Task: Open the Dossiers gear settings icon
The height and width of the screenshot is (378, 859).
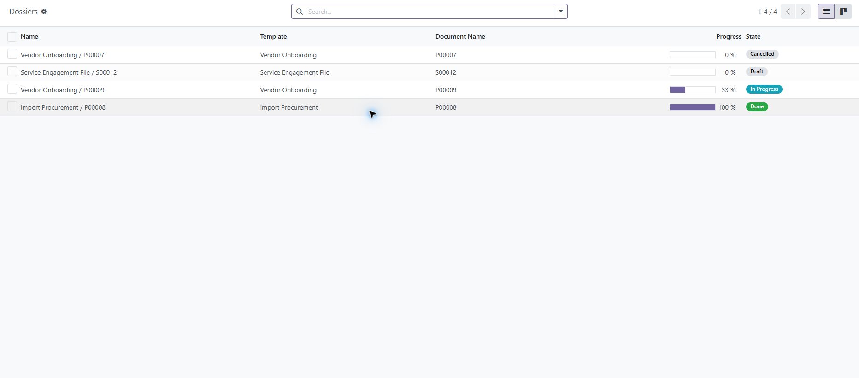Action: tap(44, 12)
